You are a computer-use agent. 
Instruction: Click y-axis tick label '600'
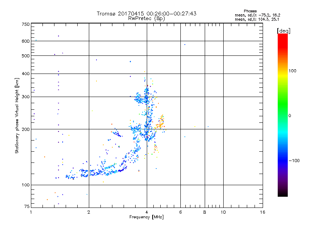pos(25,41)
